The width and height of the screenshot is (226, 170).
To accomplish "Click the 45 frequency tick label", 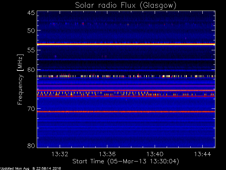I will coord(31,13).
